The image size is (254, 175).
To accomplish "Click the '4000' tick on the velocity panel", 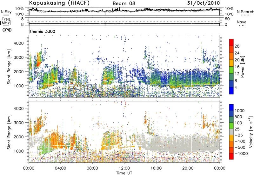I will click(x=19, y=108).
